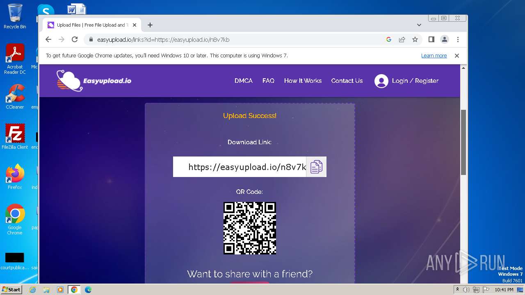Screen dimensions: 525x295
Task: Click the Windows Start button
Action: click(x=11, y=289)
